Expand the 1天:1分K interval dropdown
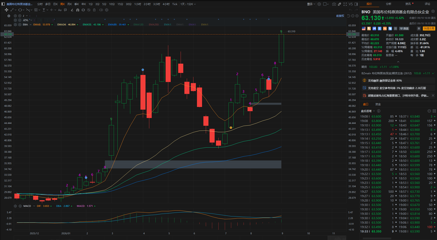Viewport: 437px width, 240px height. (188, 4)
